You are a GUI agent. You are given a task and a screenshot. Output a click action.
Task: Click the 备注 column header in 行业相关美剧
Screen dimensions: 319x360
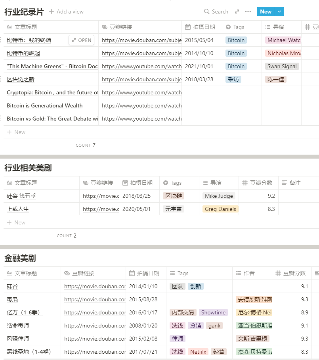(298, 183)
